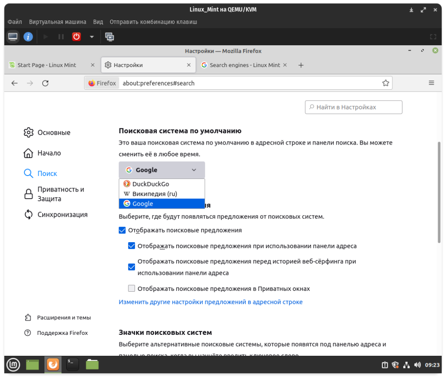The width and height of the screenshot is (446, 378).
Task: Go back with the Firefox back arrow
Action: click(x=14, y=83)
